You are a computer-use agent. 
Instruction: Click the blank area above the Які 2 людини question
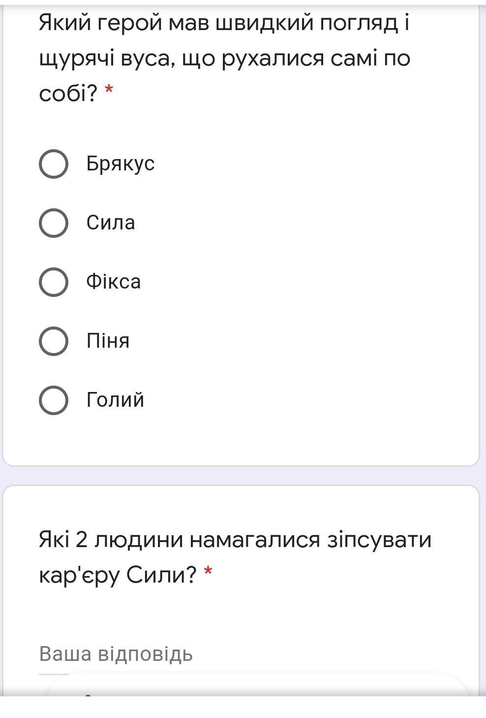coord(241,507)
